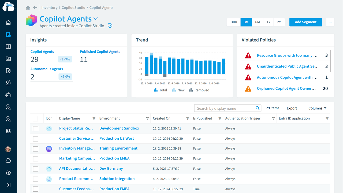The height and width of the screenshot is (193, 343).
Task: Open the apps-plus sidebar icon
Action: coord(8,131)
